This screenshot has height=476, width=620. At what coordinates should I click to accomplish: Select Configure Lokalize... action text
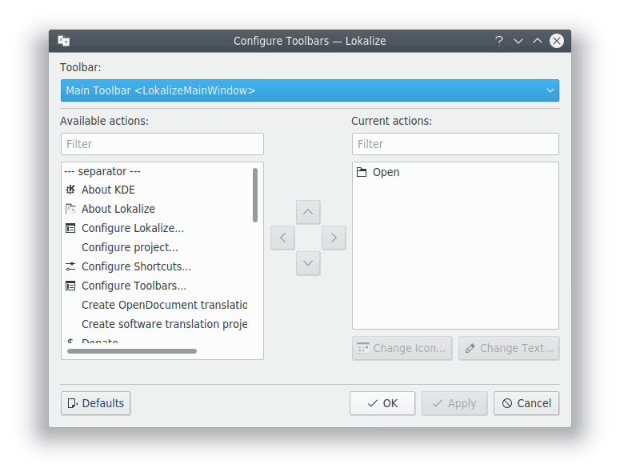(133, 228)
